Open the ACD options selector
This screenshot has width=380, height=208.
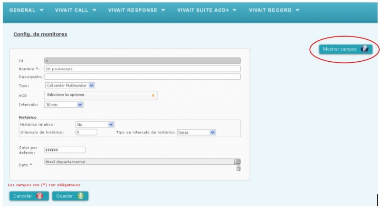coord(101,95)
